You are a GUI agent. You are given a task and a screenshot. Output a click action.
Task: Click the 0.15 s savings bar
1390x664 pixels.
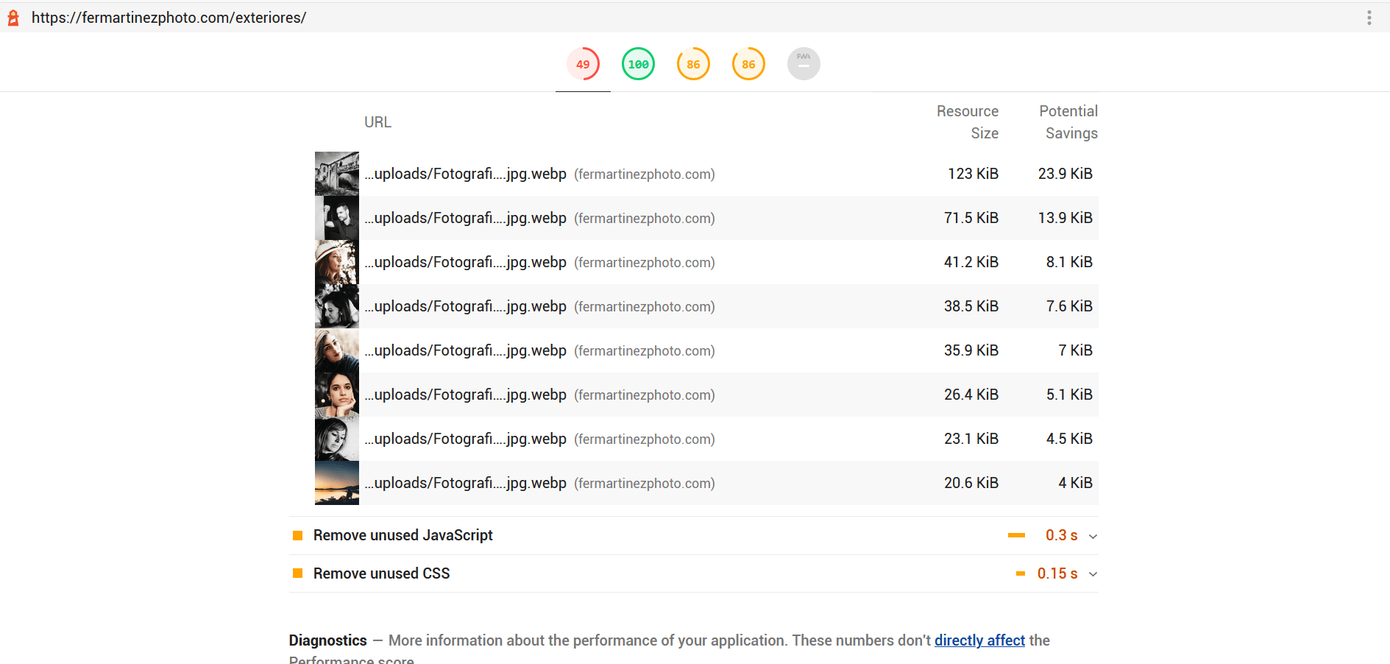[1021, 573]
